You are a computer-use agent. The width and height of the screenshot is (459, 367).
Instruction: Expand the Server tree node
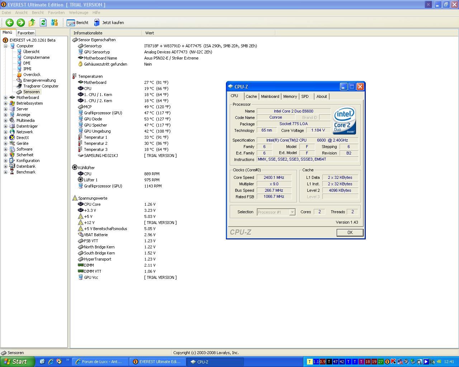point(5,109)
